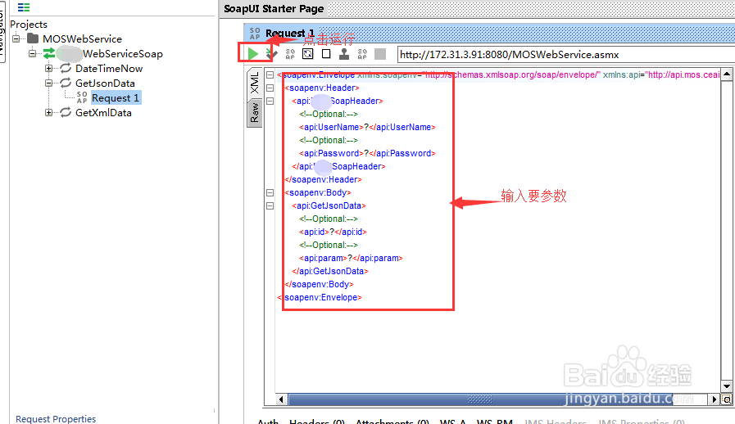Fold SoapHeader element in editor
The height and width of the screenshot is (424, 735).
pyautogui.click(x=270, y=101)
